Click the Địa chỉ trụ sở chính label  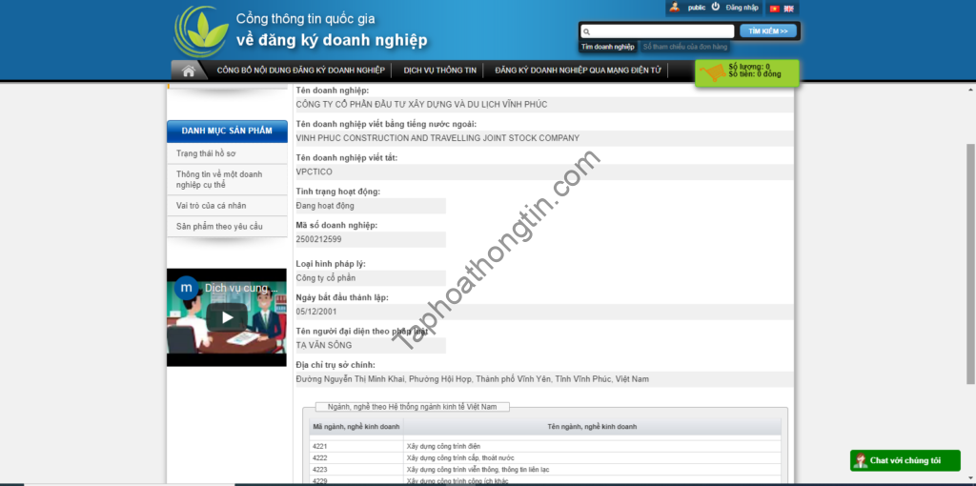335,365
